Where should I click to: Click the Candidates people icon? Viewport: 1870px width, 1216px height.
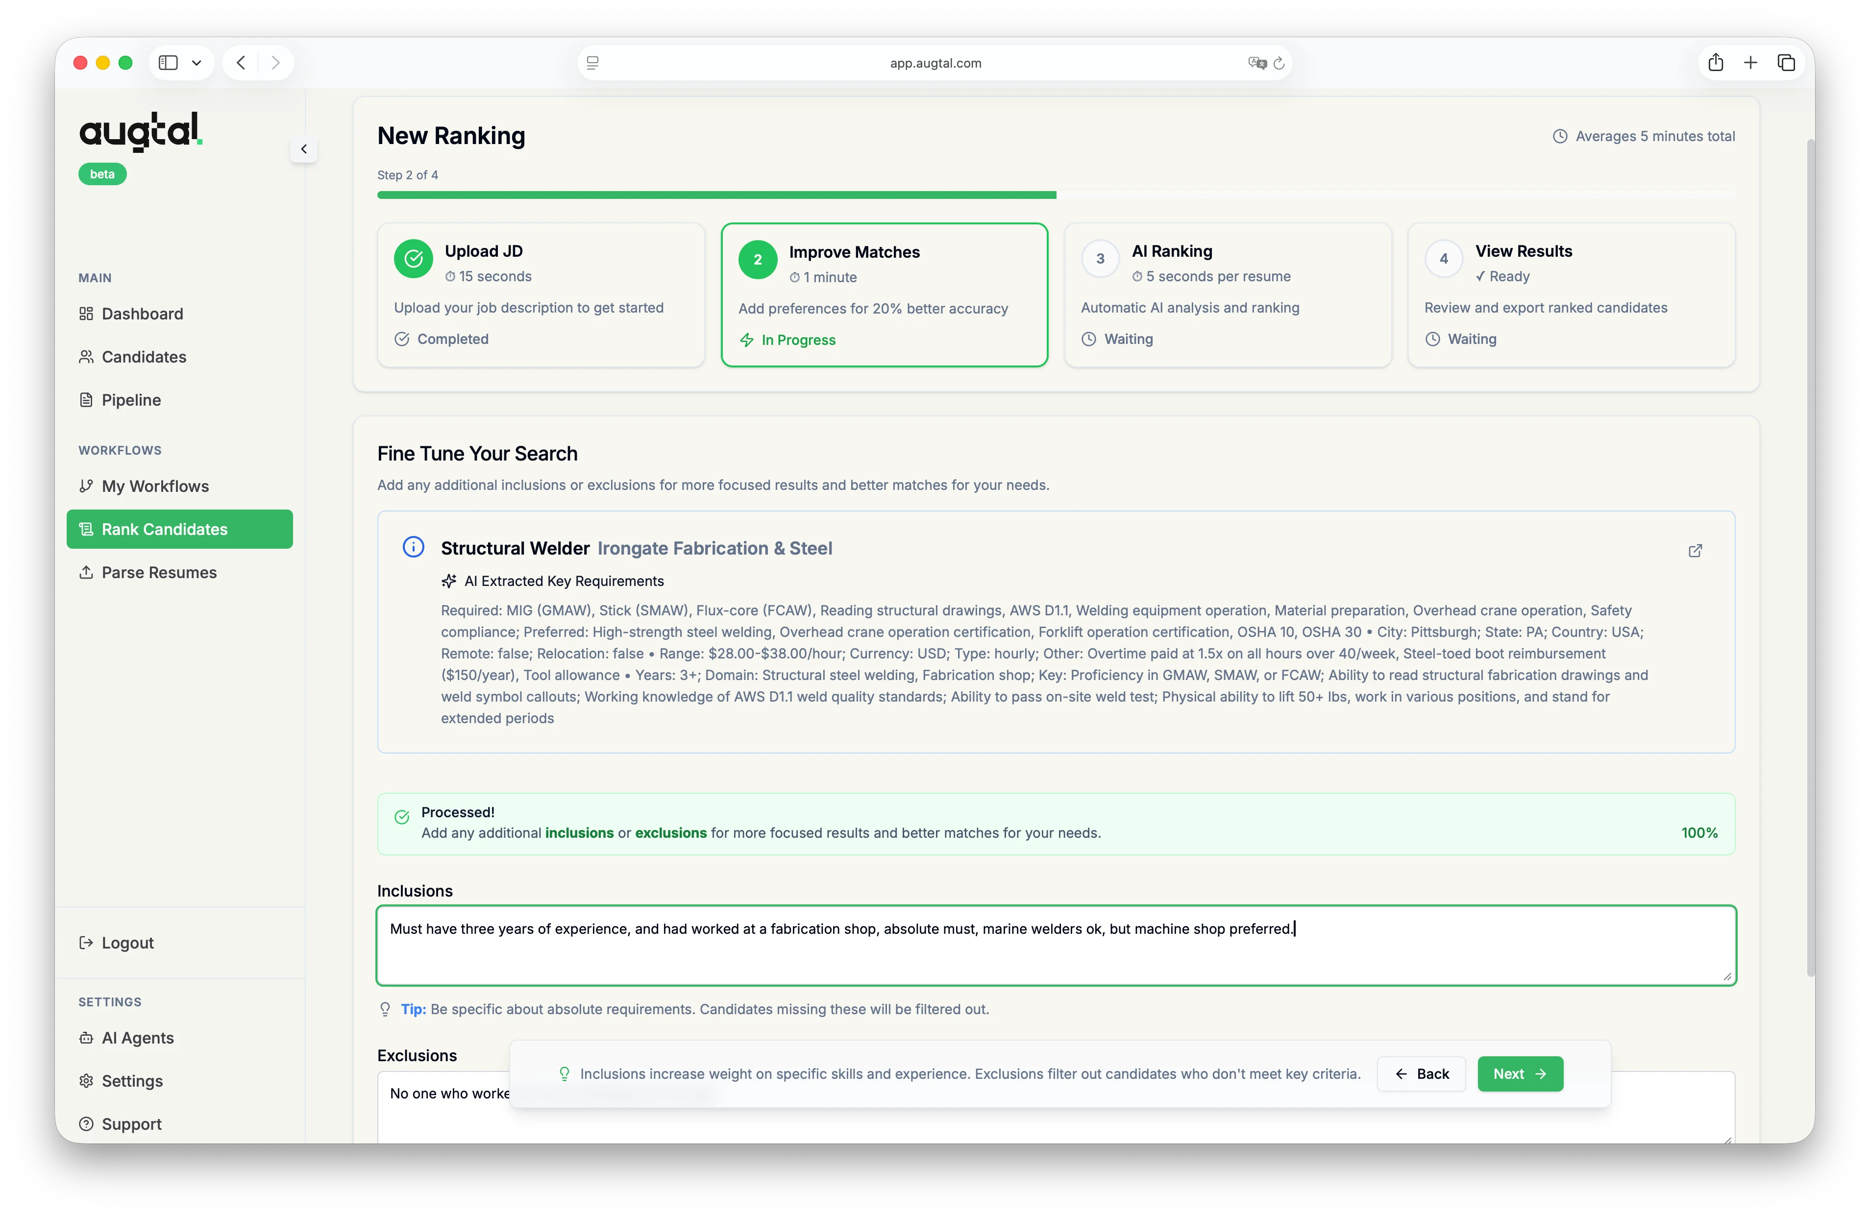86,357
